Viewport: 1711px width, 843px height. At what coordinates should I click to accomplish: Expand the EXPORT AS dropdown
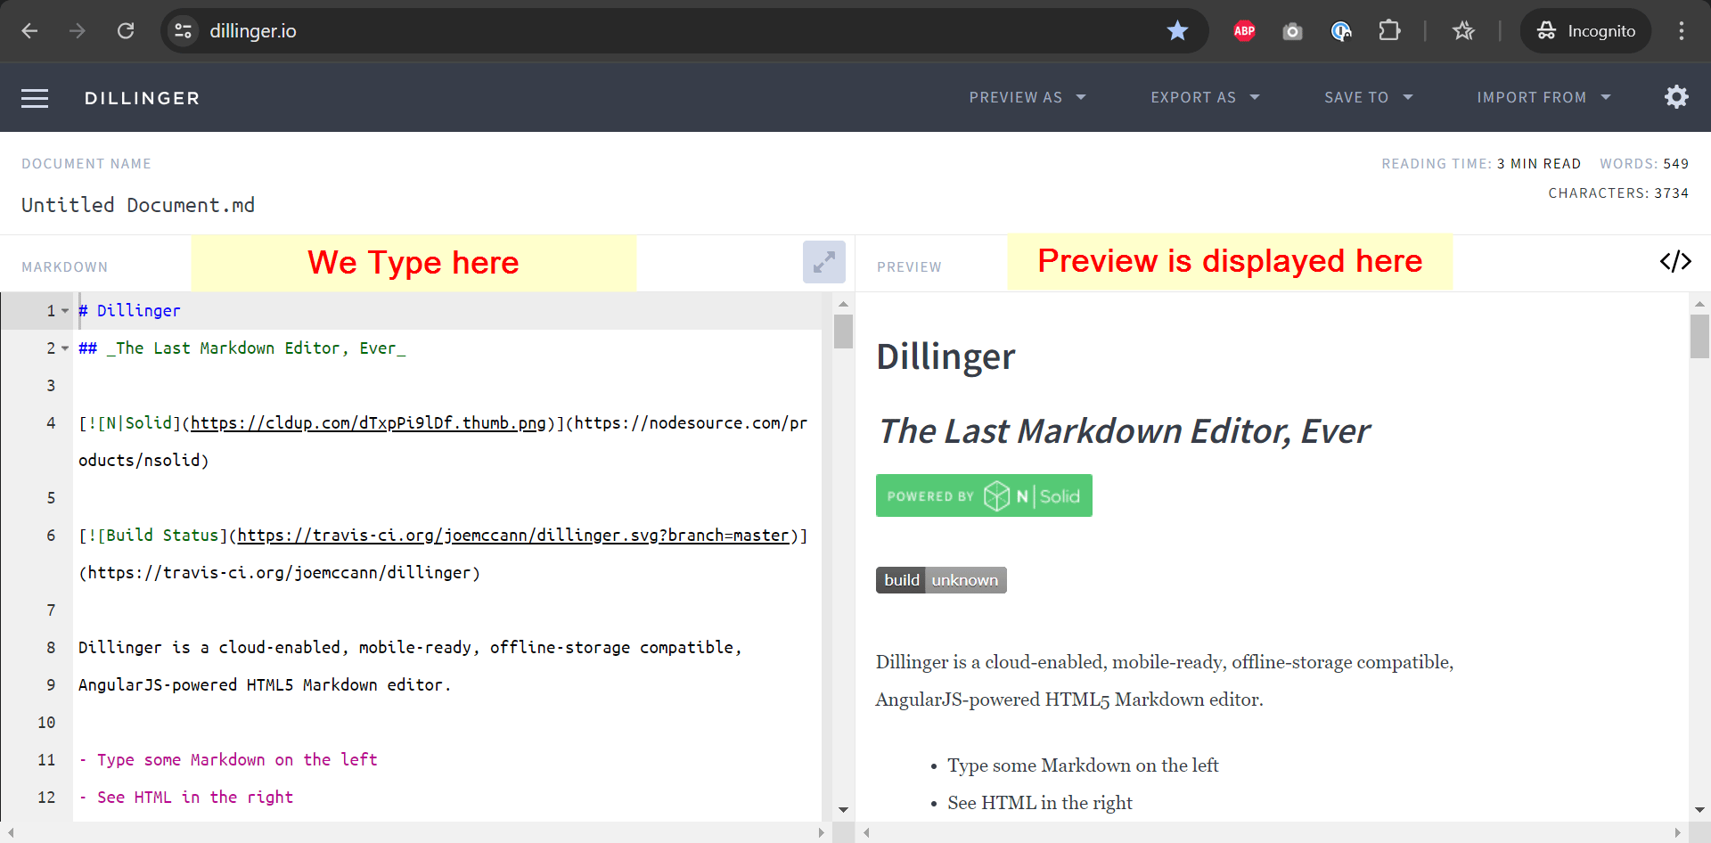[1205, 97]
